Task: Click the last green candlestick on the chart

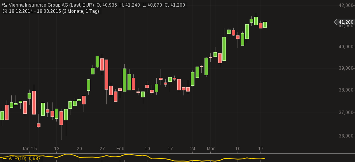Action: coord(265,25)
